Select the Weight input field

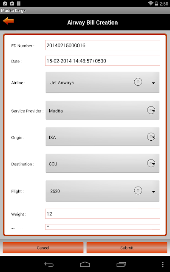coord(102,214)
